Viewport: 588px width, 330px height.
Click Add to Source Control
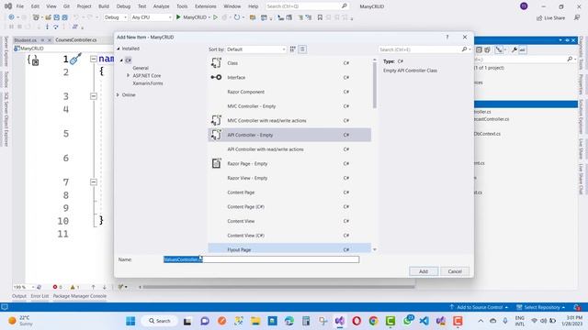coord(480,307)
